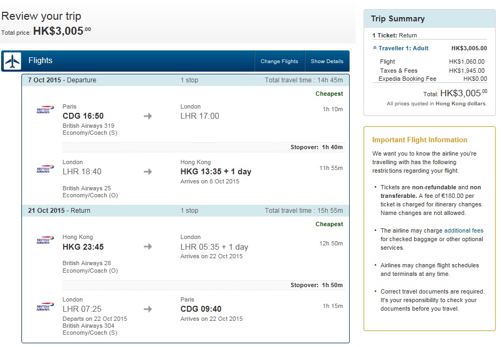
Task: Click the Important Flight Information heading
Action: (420, 140)
